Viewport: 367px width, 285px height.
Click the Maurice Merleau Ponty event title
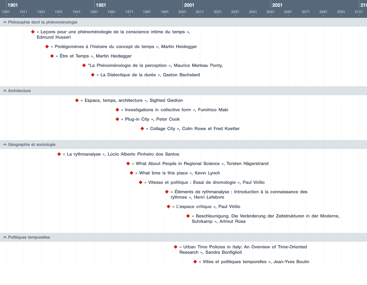click(x=155, y=65)
